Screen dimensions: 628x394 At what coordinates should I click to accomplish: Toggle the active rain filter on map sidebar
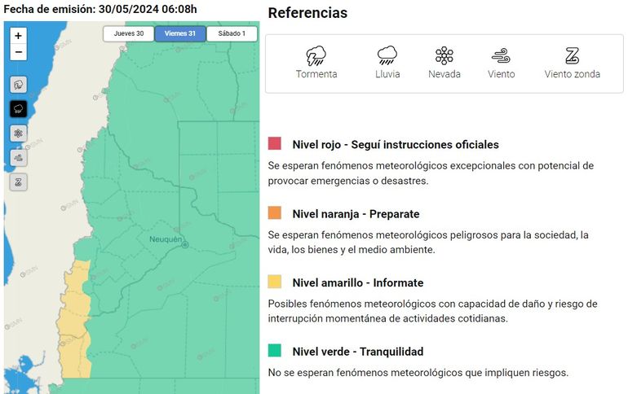19,108
